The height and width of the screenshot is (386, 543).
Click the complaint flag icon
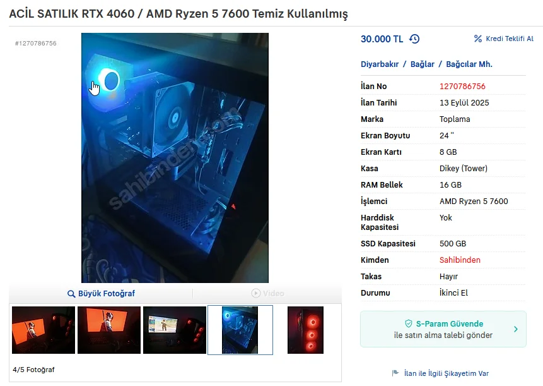[x=395, y=373]
